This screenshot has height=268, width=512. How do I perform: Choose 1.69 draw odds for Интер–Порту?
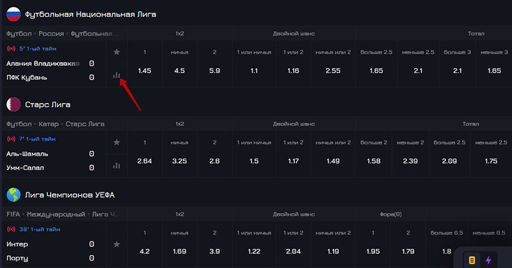(179, 251)
